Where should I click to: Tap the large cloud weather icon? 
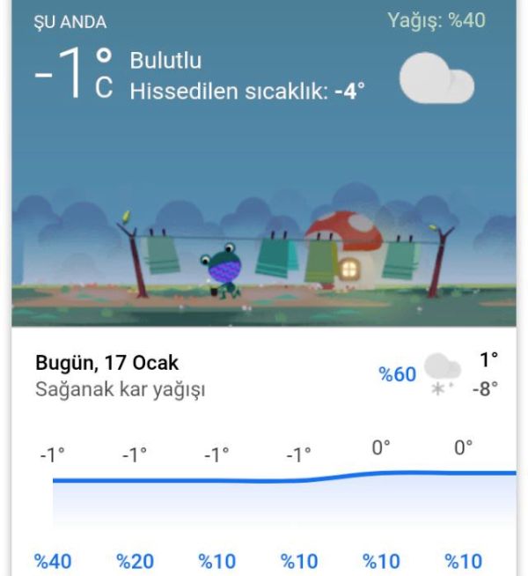click(436, 78)
